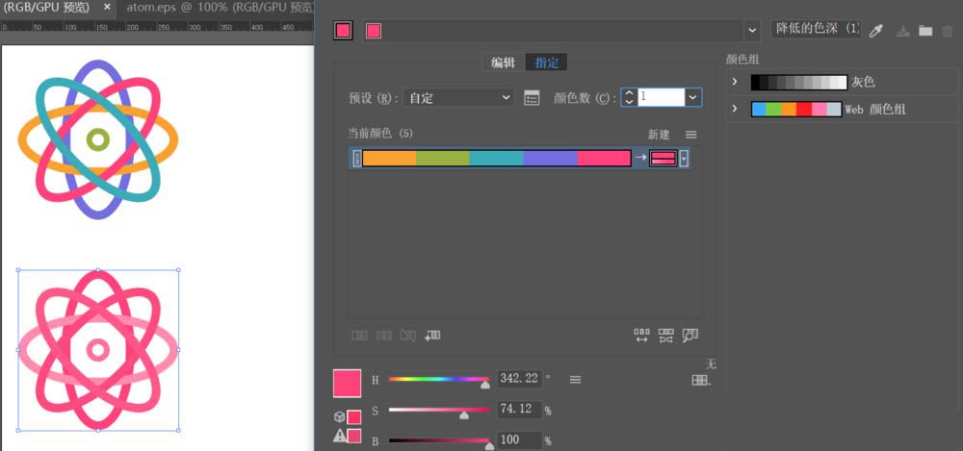Select the pink segment in current colors

click(x=605, y=159)
